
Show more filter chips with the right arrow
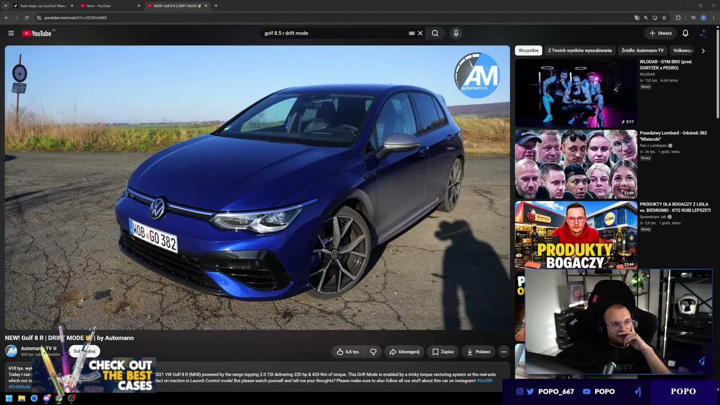(703, 51)
